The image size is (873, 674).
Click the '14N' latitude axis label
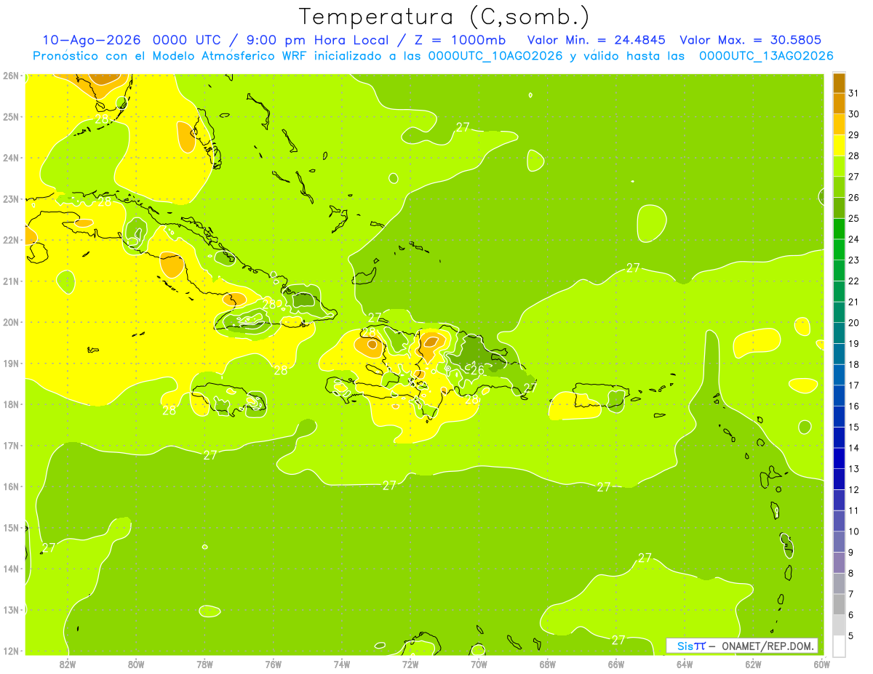click(10, 569)
